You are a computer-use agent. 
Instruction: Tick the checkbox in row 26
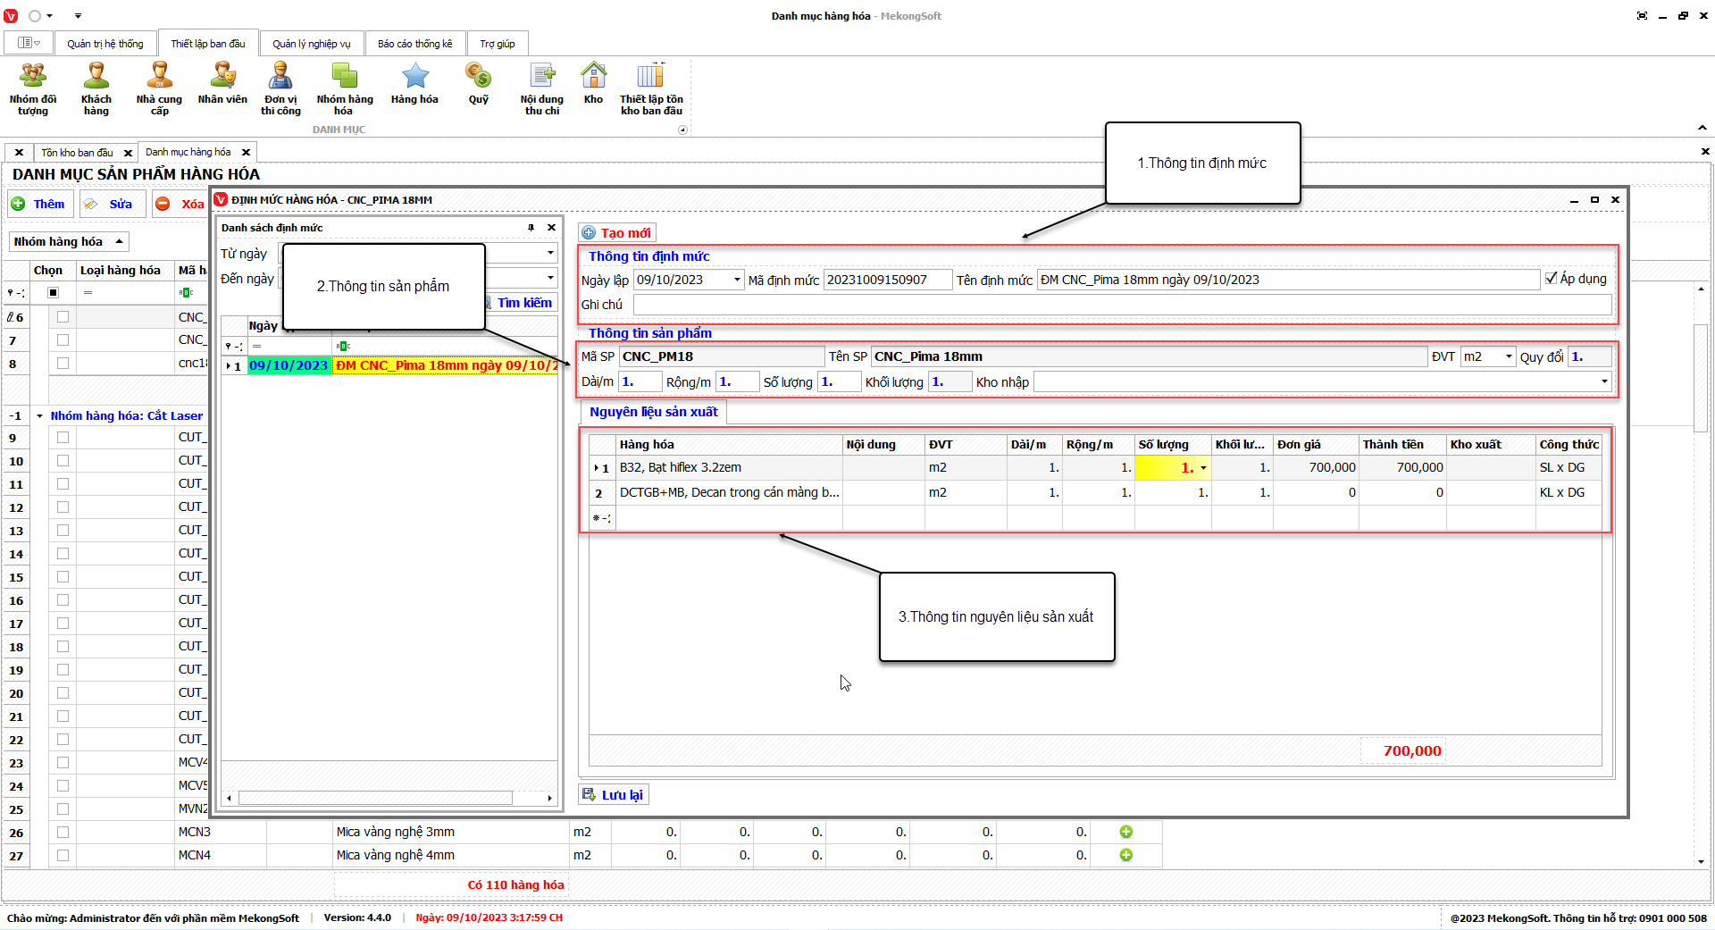pyautogui.click(x=63, y=833)
